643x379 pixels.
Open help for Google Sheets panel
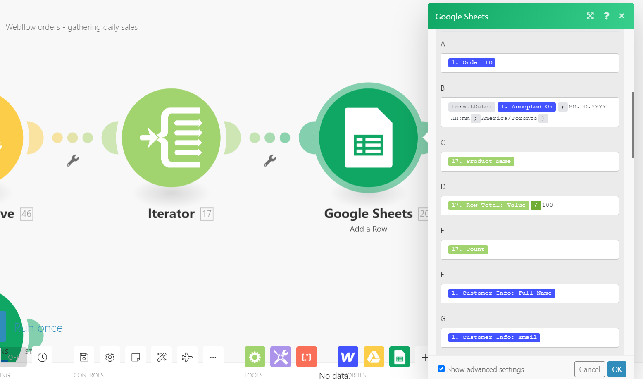(x=606, y=16)
